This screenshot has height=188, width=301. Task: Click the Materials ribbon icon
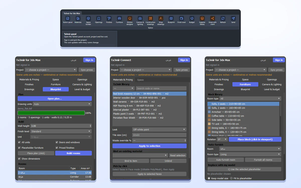(78, 18)
